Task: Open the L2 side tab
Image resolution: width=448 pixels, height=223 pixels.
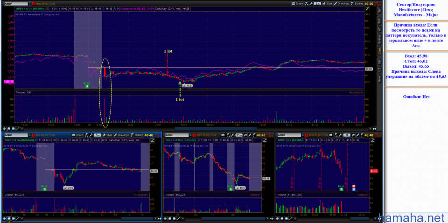Action: pos(379,70)
